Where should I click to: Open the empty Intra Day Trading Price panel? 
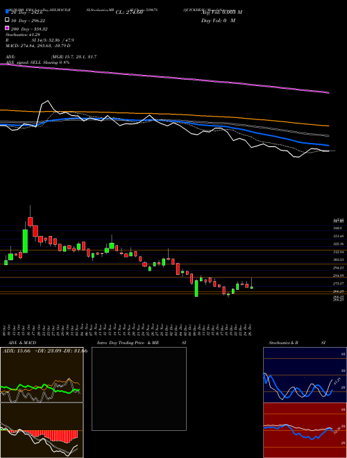pos(139,389)
